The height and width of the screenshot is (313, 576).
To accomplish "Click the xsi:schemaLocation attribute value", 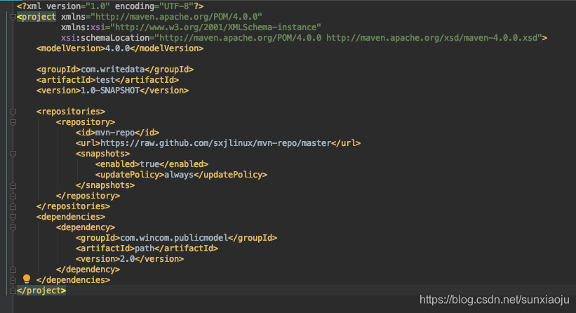I will tap(348, 38).
